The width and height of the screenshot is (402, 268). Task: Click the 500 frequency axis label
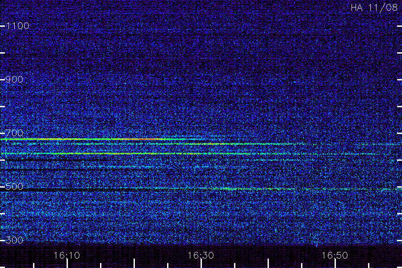pos(14,186)
